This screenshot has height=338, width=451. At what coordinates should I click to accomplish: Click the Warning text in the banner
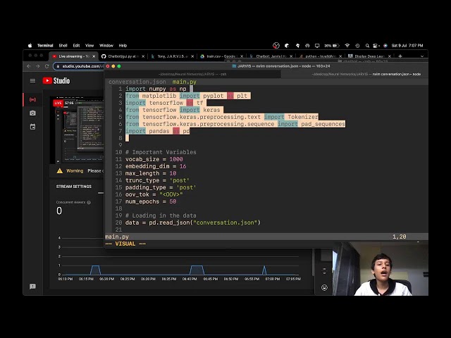pos(75,170)
